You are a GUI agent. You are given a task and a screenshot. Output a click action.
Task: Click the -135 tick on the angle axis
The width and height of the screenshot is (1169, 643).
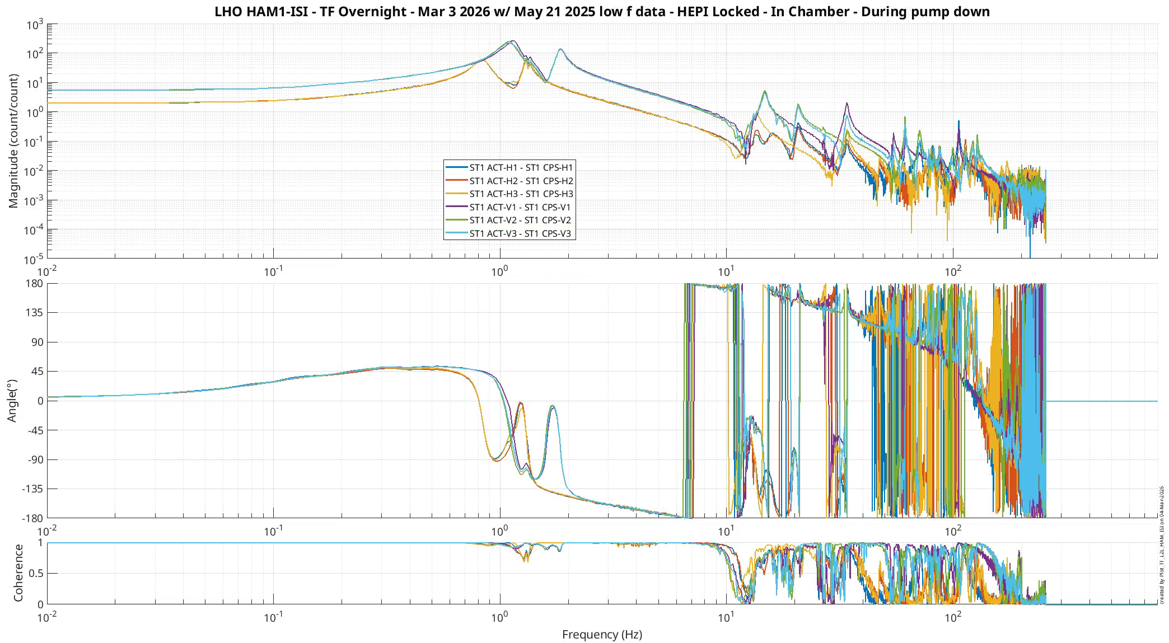click(32, 489)
